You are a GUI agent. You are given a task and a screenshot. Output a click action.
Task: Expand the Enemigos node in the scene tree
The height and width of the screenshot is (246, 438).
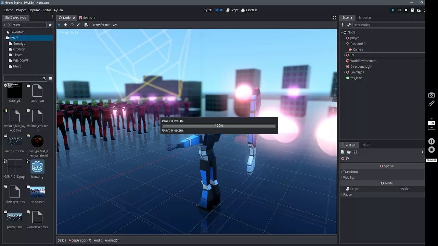coord(344,72)
